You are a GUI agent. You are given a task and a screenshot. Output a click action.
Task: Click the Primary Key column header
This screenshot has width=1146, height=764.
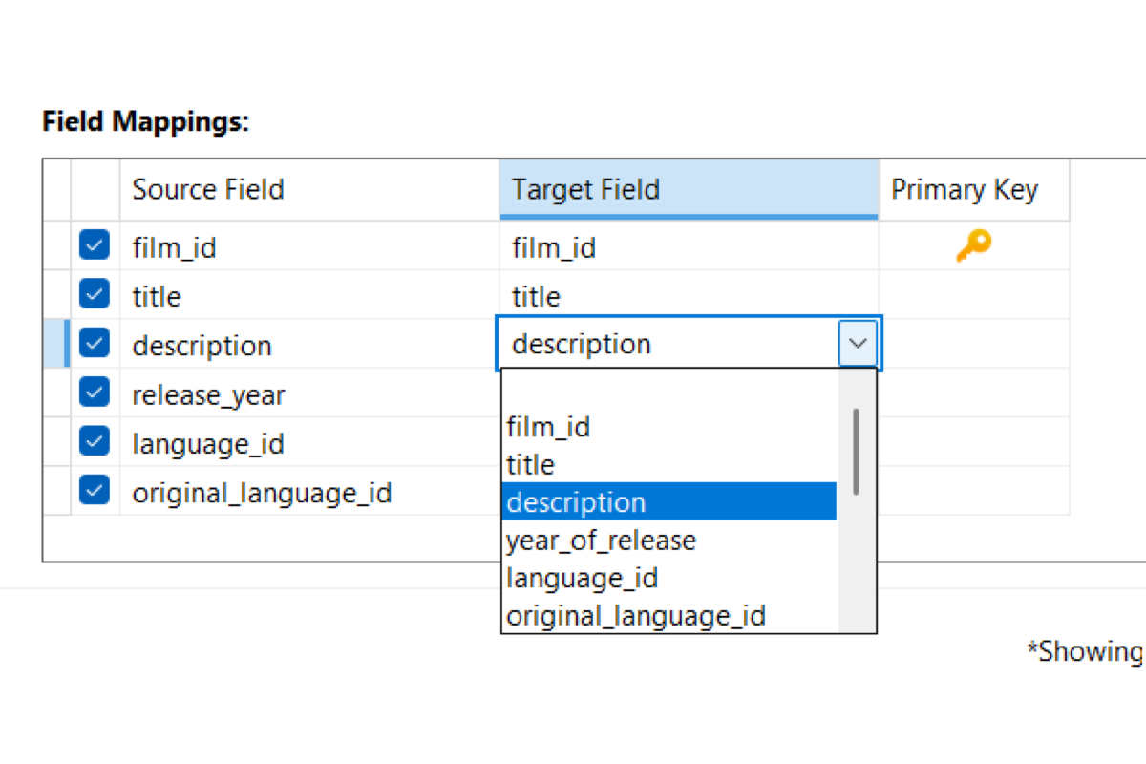tap(973, 189)
